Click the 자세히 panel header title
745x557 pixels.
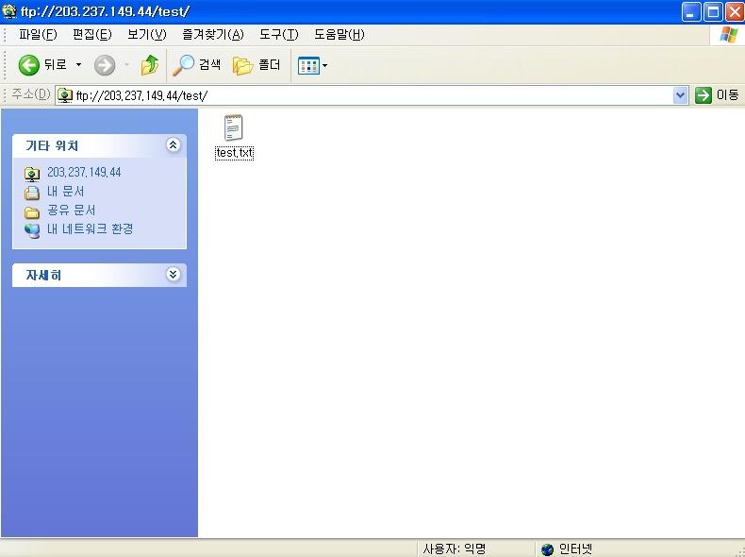point(43,275)
